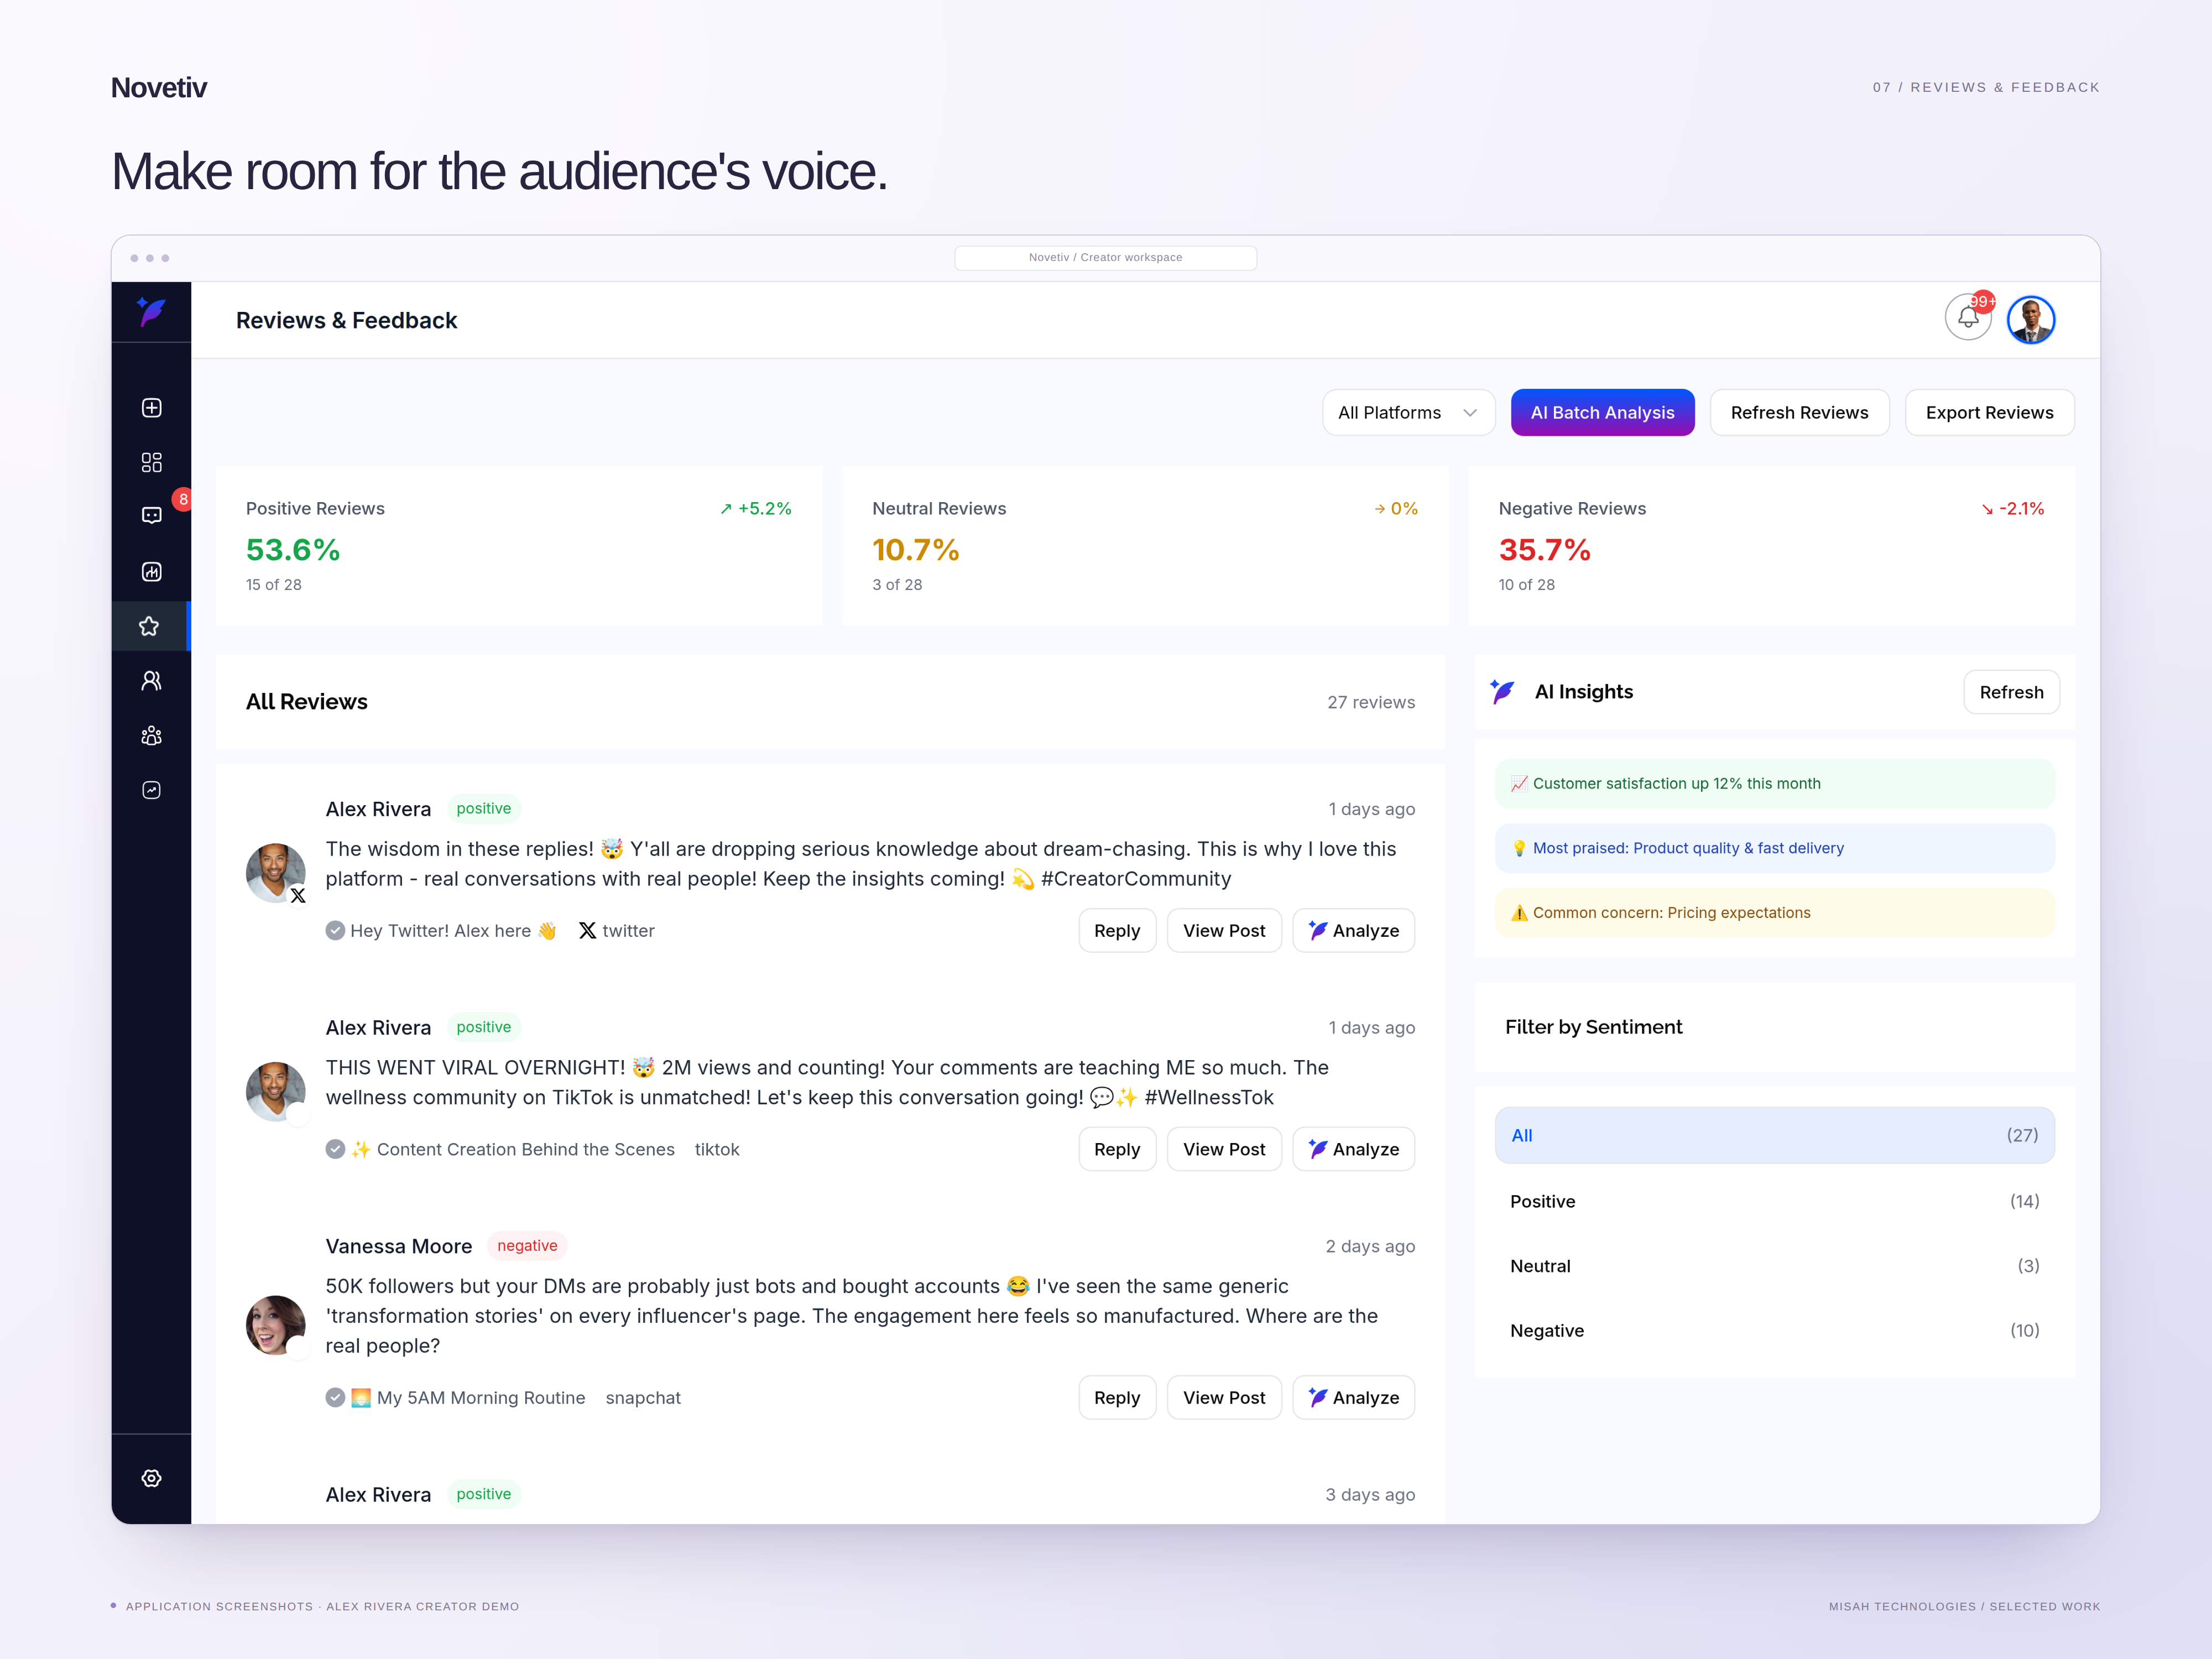The height and width of the screenshot is (1659, 2212).
Task: Reply to the dream-chasing wisdom review
Action: coord(1117,930)
